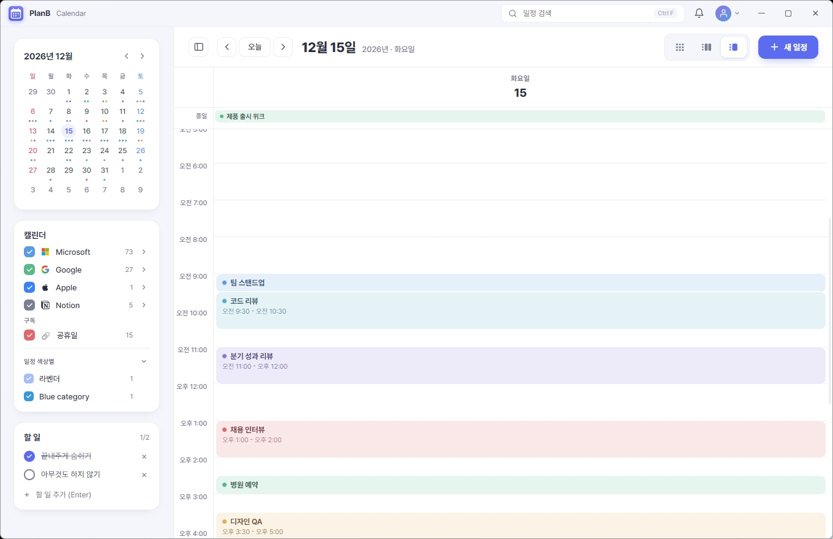Mark 아무것도 하지 않기 as done
Image resolution: width=833 pixels, height=539 pixels.
[x=29, y=475]
